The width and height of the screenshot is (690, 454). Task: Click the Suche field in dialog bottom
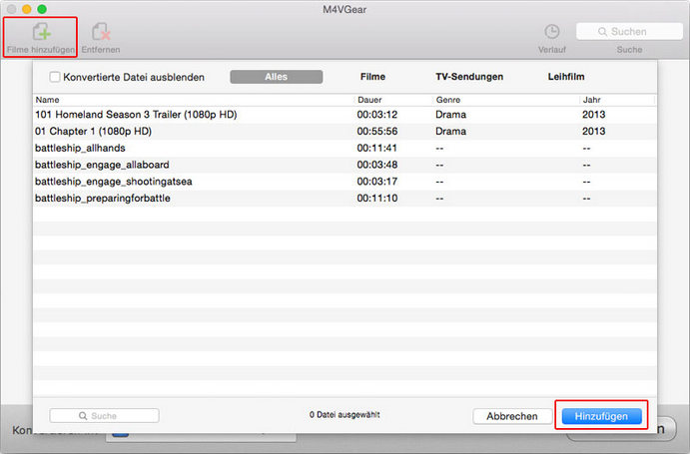click(104, 416)
